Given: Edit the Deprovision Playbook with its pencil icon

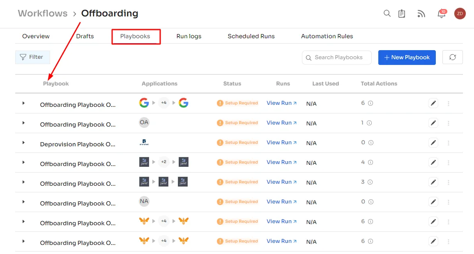Looking at the screenshot, I should click(x=433, y=143).
